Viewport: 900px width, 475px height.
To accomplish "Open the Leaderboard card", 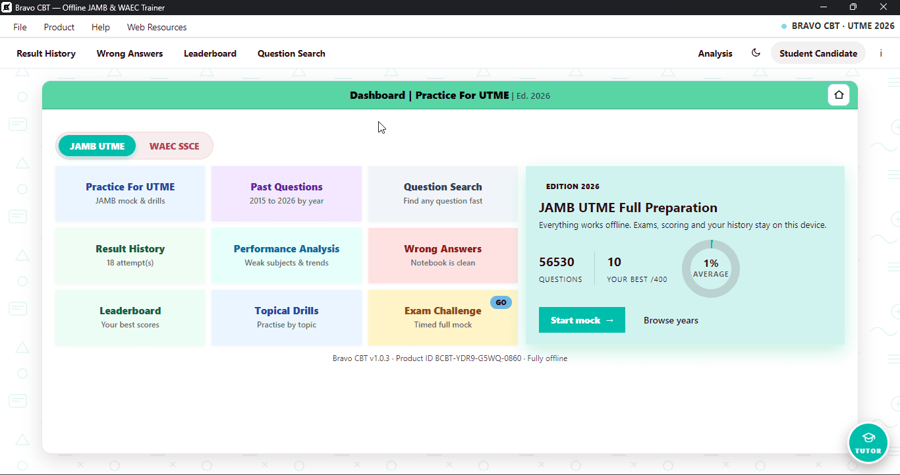I will pyautogui.click(x=130, y=318).
